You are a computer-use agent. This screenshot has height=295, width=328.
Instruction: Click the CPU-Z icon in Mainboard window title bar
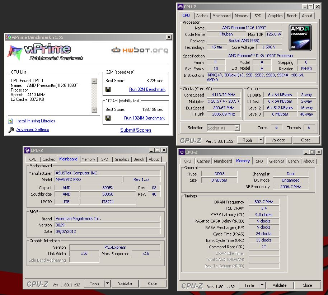(x=27, y=150)
